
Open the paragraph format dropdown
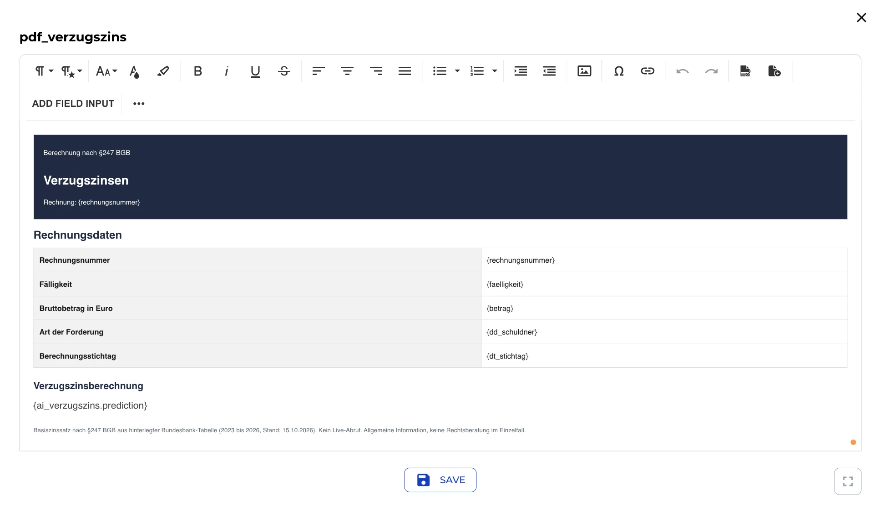(44, 71)
